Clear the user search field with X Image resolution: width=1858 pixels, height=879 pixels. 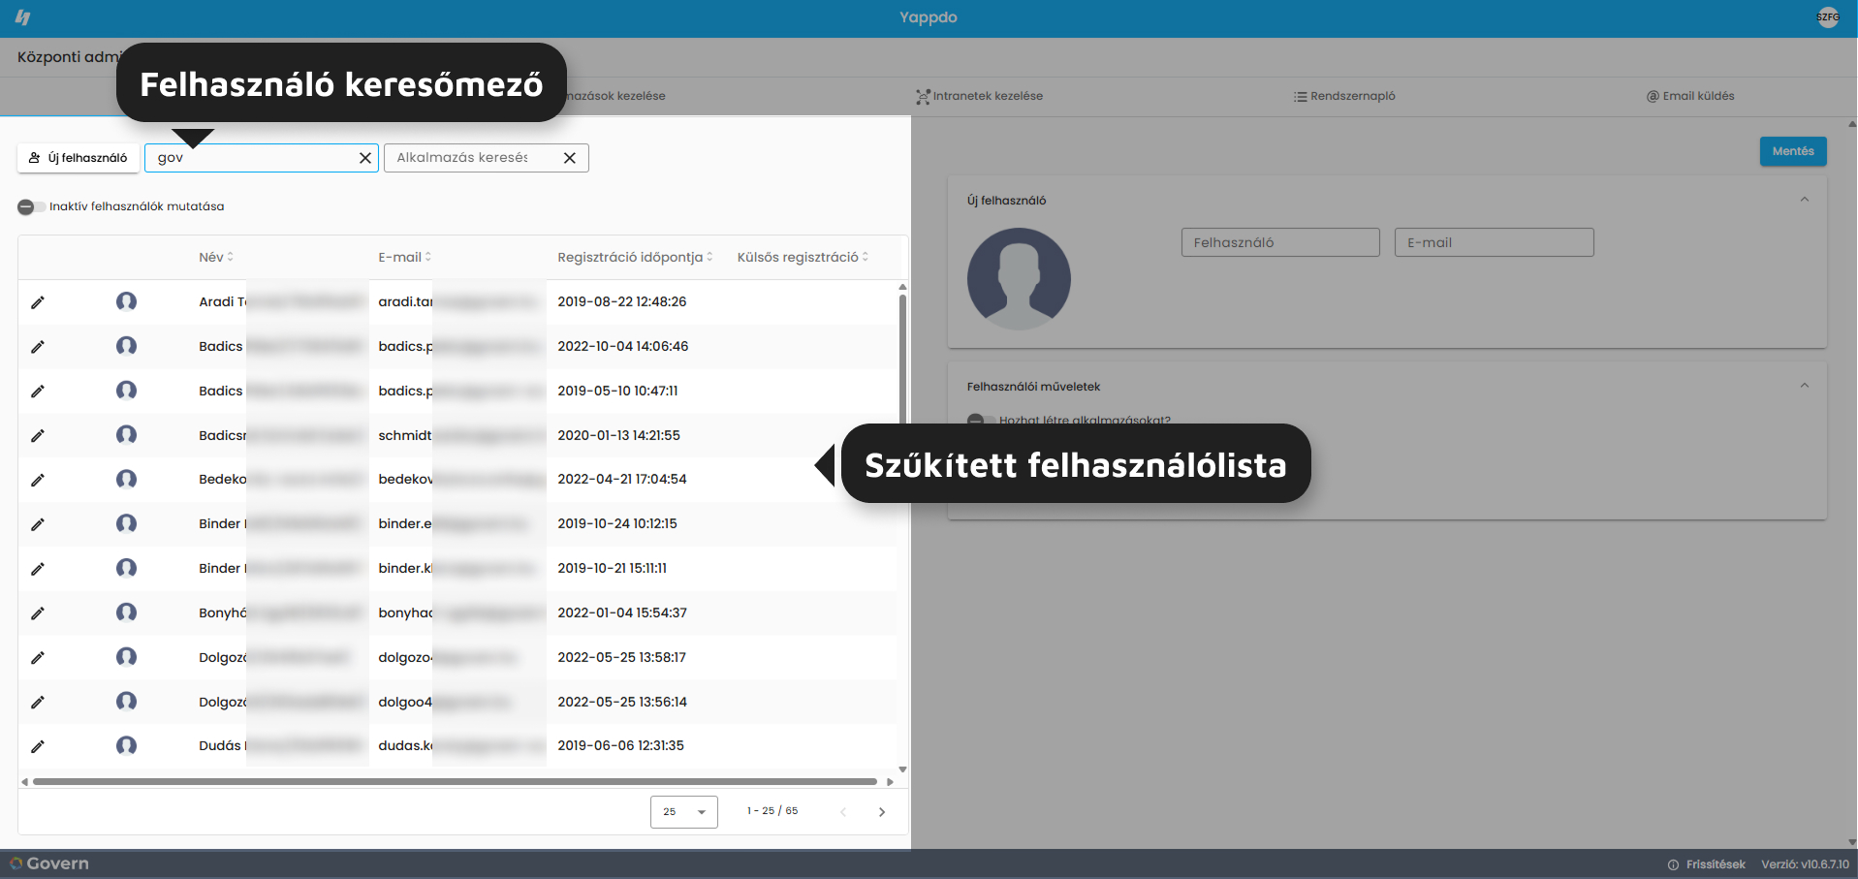coord(365,158)
